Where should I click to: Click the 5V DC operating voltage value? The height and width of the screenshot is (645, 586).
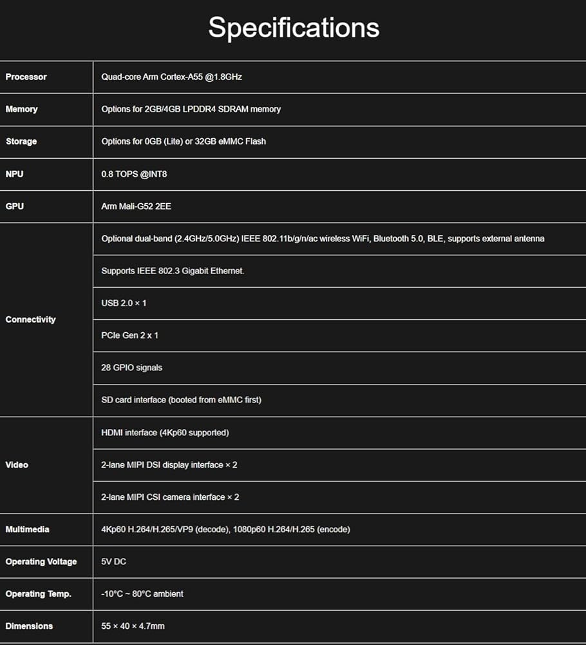(113, 562)
